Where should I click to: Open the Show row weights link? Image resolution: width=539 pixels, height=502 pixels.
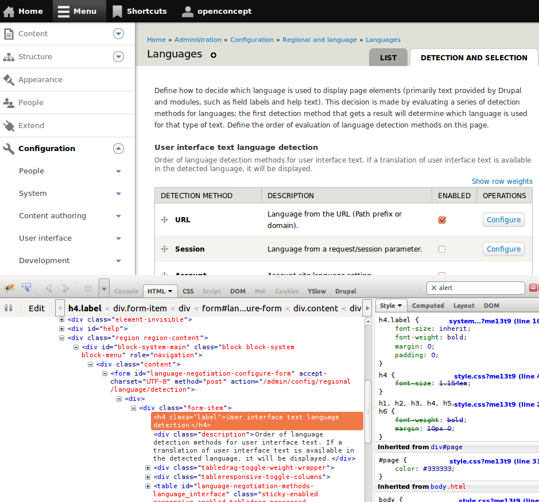(x=502, y=181)
